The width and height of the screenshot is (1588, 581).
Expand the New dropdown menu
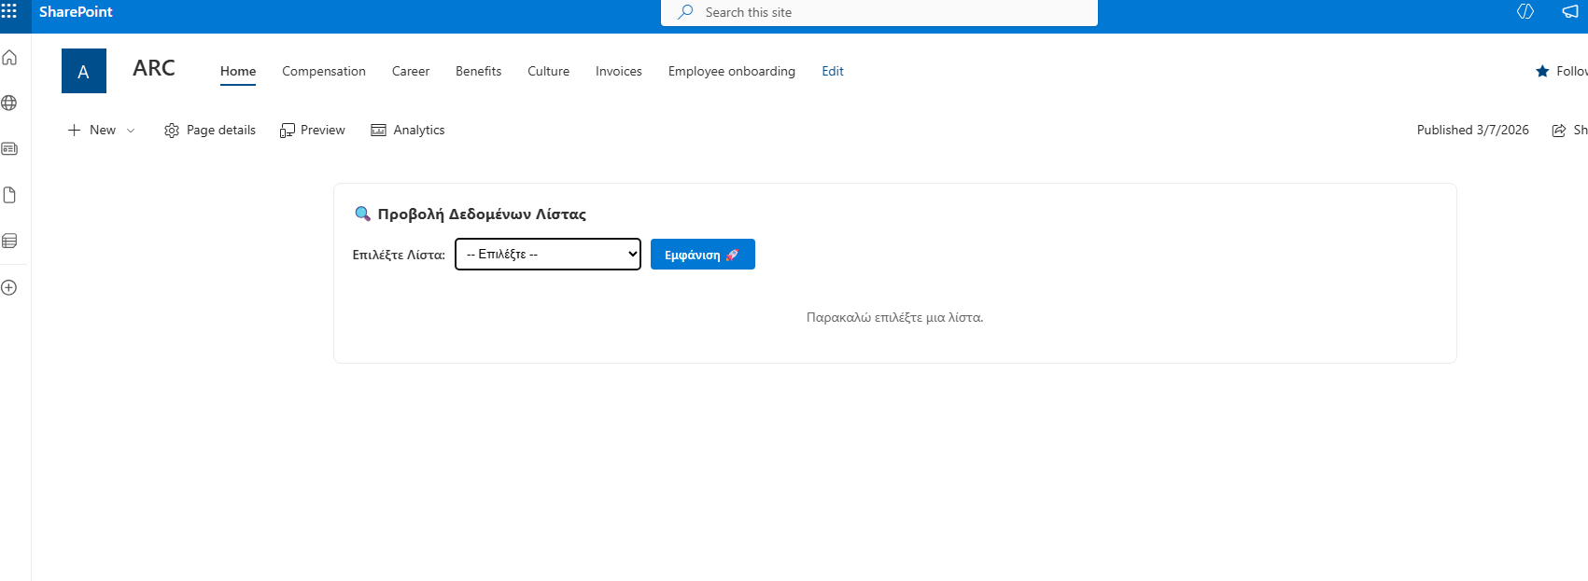click(x=102, y=131)
